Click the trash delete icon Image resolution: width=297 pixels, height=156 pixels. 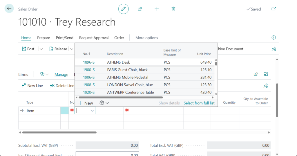173,9
